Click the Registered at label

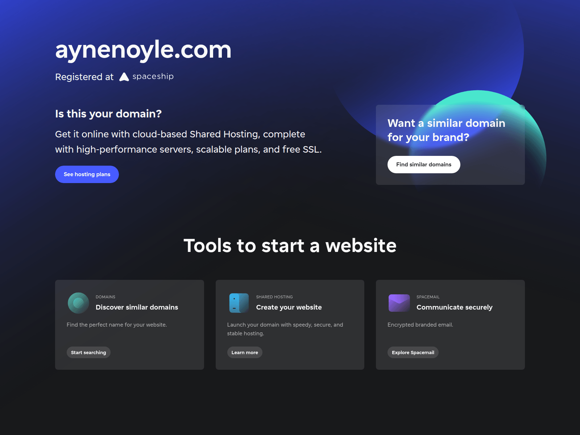point(84,77)
